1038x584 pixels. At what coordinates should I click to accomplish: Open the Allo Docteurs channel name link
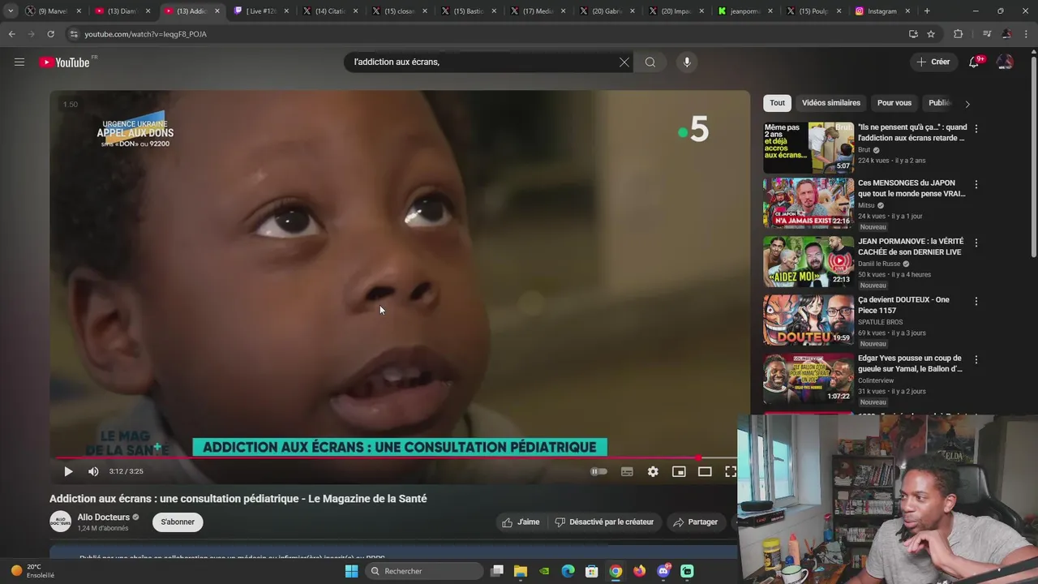pos(104,517)
